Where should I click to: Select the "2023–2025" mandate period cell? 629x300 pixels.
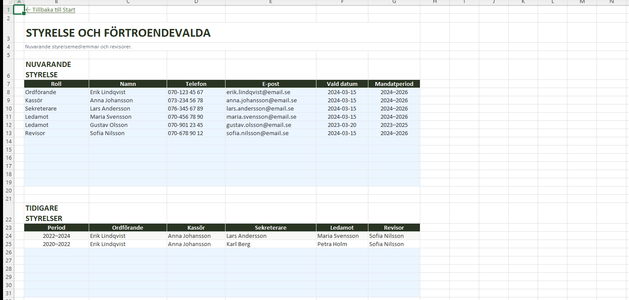coord(394,125)
